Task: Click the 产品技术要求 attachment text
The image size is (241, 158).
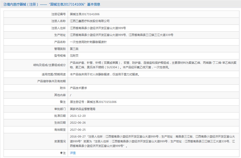Action: coord(79,88)
